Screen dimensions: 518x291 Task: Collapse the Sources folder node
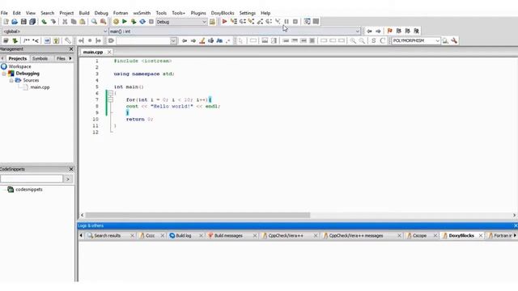click(11, 81)
